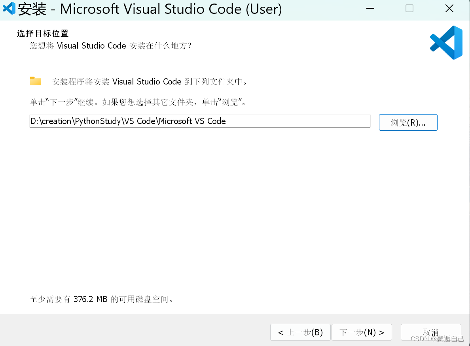
Task: Click the yellow folder icon
Action: 36,81
